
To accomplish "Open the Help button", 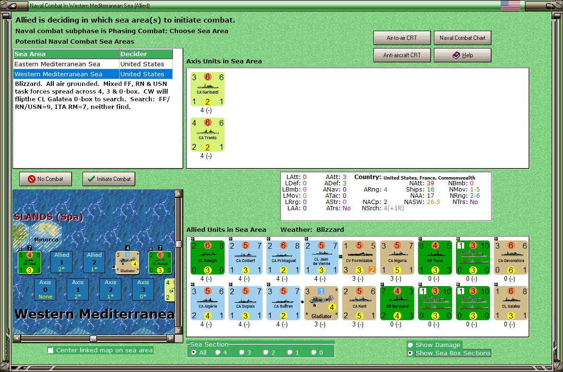I will 463,55.
